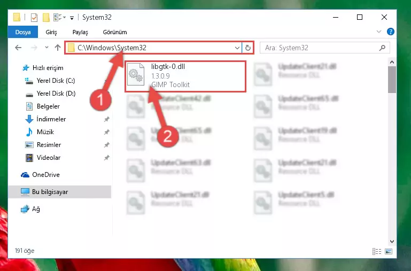Open the recent locations dropdown arrow
This screenshot has width=411, height=271.
(46, 48)
